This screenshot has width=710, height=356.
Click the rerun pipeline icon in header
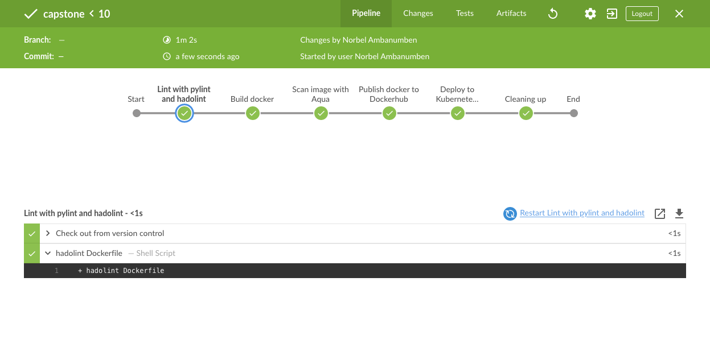tap(552, 14)
